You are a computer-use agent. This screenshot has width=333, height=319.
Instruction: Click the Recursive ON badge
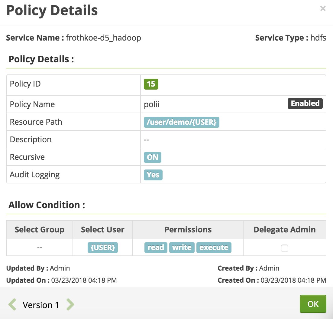(153, 157)
